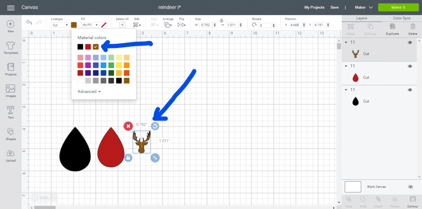Screen dimensions: 422x209
Task: Toggle Blank Canvas visibility
Action: point(410,187)
